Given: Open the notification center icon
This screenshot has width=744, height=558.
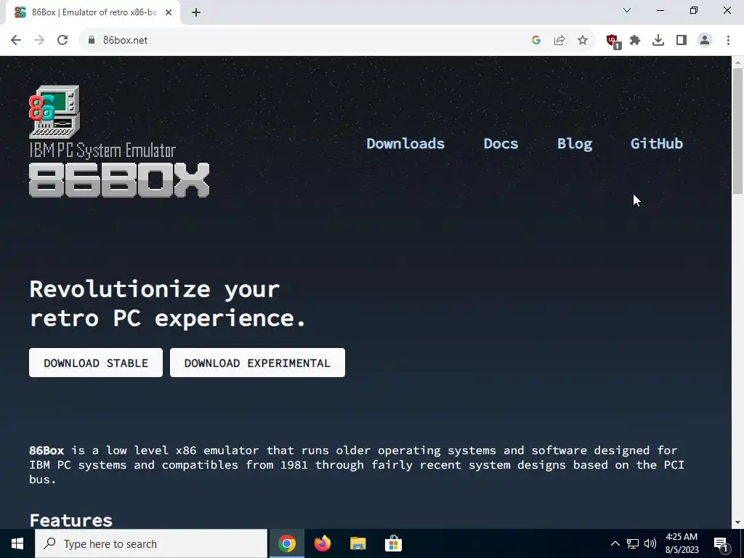Looking at the screenshot, I should click(721, 543).
